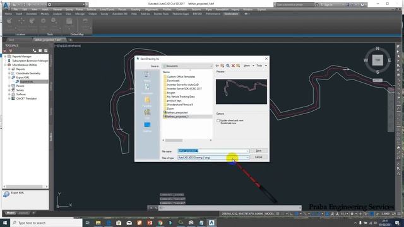Click Up one level folder icon
The image size is (404, 227).
222,66
